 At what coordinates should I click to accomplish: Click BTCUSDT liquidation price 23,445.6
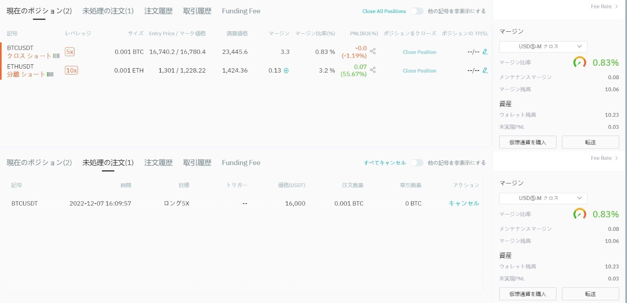pos(235,52)
